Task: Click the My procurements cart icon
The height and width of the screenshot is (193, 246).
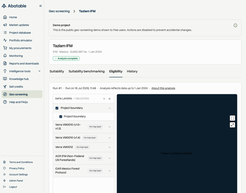Action: coord(5,48)
